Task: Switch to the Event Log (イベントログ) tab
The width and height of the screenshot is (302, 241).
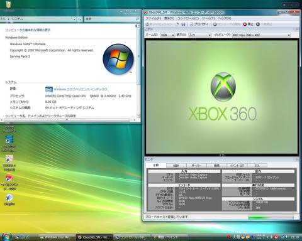Action: [x=237, y=166]
